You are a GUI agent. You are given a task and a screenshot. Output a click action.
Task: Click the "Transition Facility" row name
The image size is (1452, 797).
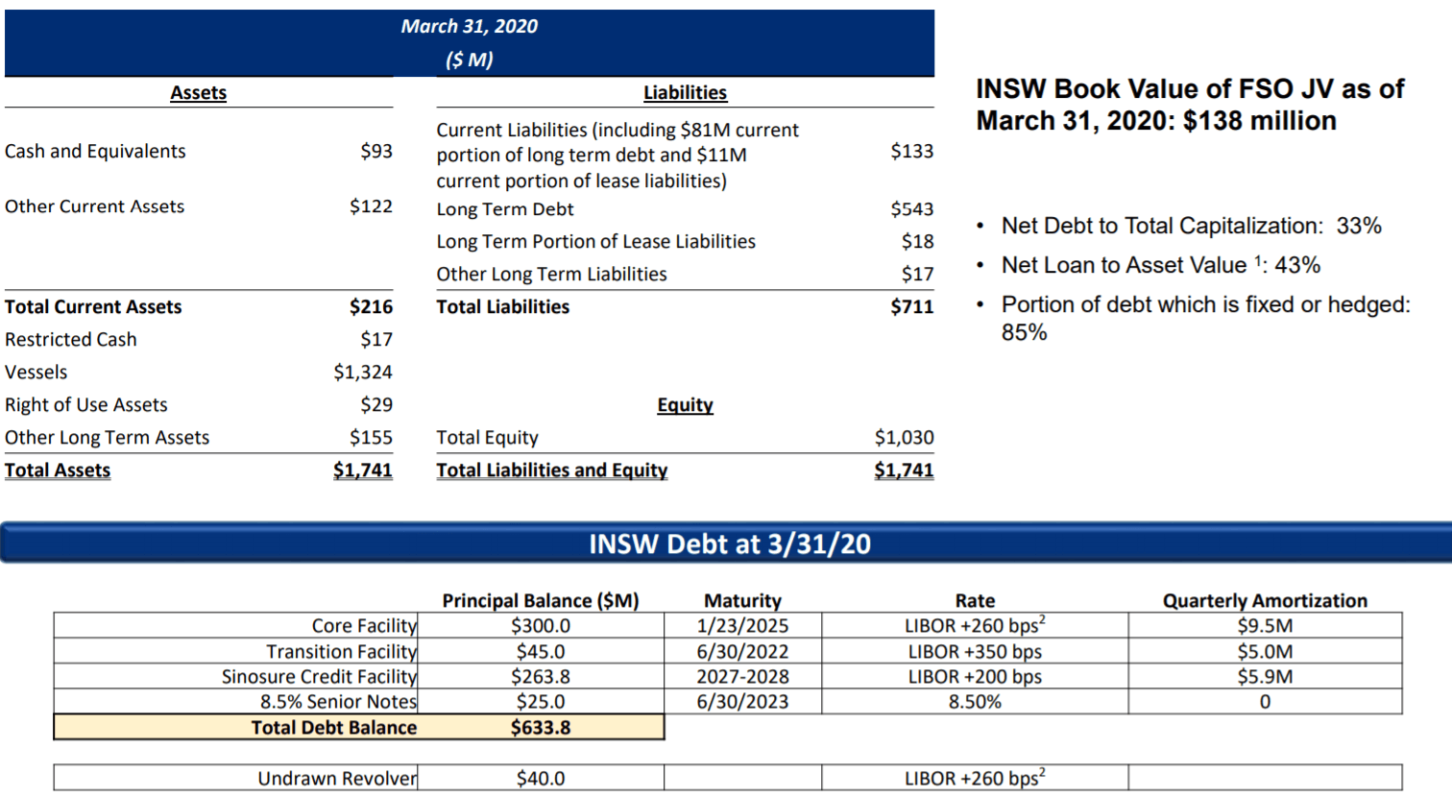[x=342, y=651]
